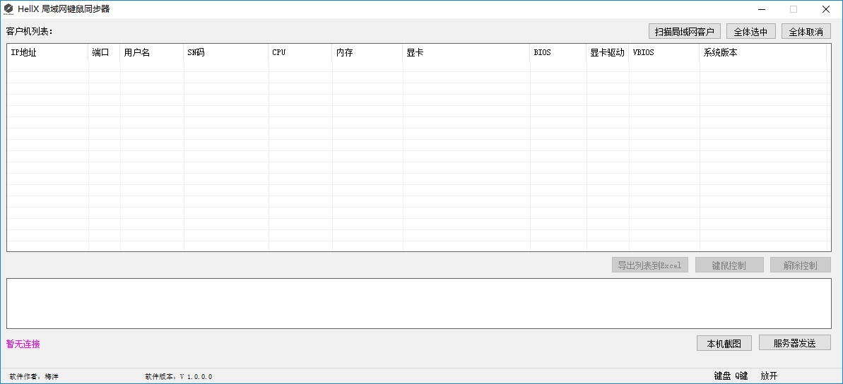
Task: Click the SN码 column header
Action: [226, 53]
